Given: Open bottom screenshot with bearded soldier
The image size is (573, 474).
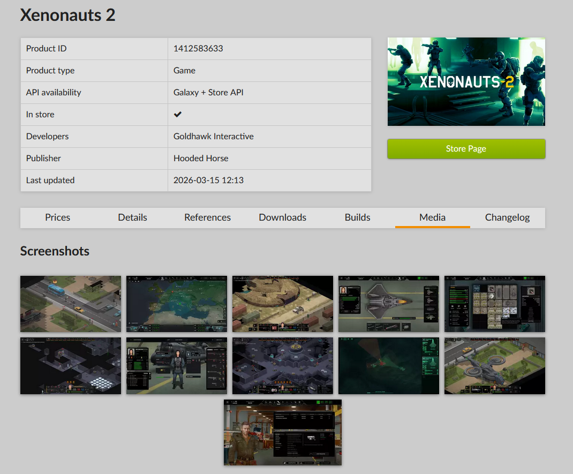Looking at the screenshot, I should [x=283, y=432].
